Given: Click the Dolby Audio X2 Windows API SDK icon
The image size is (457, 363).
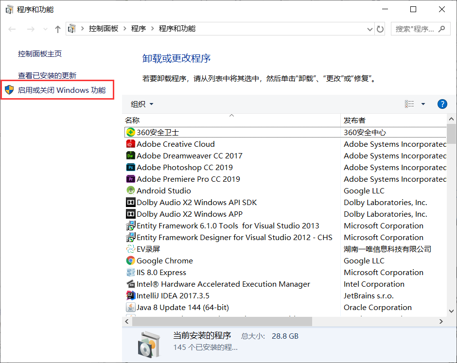Looking at the screenshot, I should tap(130, 202).
